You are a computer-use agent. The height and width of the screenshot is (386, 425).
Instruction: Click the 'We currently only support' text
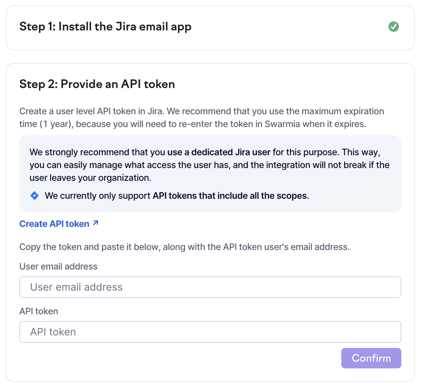click(x=97, y=196)
